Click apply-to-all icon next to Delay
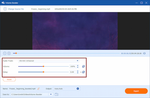 click(83, 72)
